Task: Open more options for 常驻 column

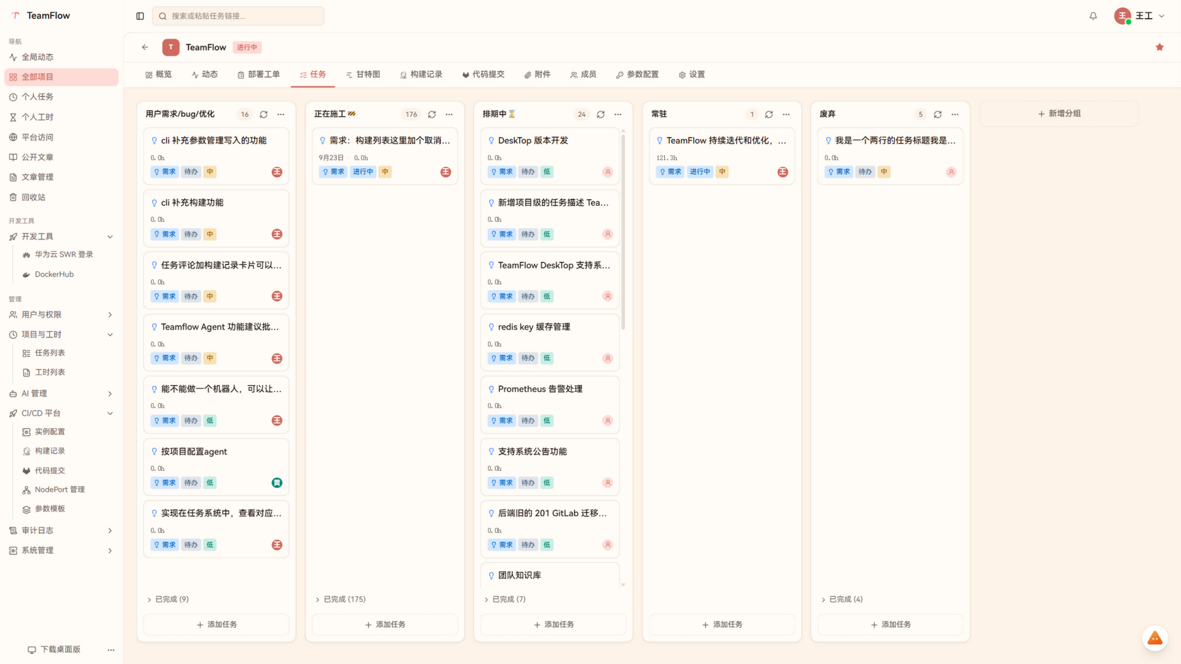Action: [786, 114]
